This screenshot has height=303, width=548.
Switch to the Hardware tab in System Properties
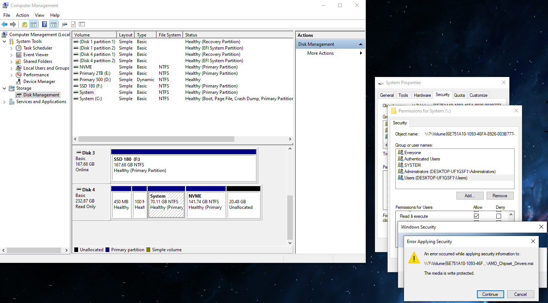(422, 95)
